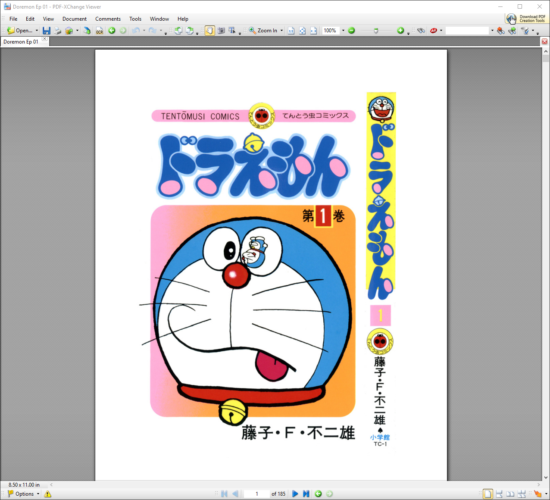Close the Doremon Ep 01 tab

click(x=44, y=39)
